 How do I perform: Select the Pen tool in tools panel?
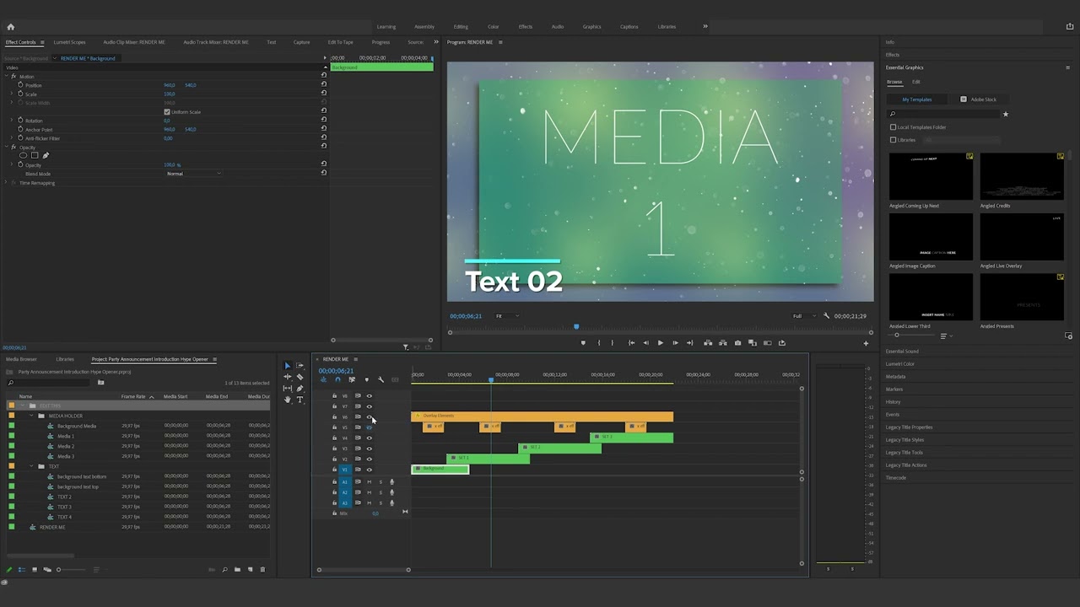300,389
